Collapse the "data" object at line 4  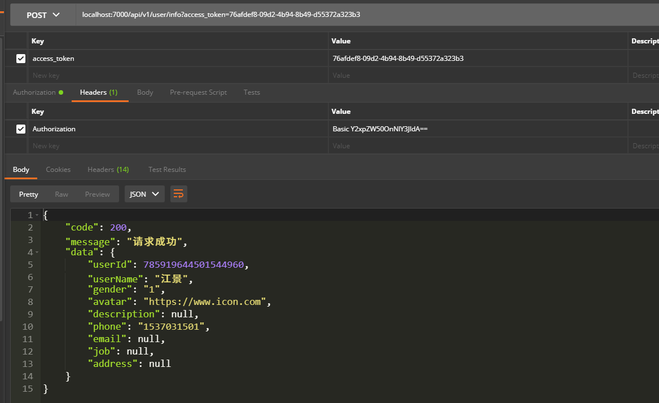tap(36, 252)
